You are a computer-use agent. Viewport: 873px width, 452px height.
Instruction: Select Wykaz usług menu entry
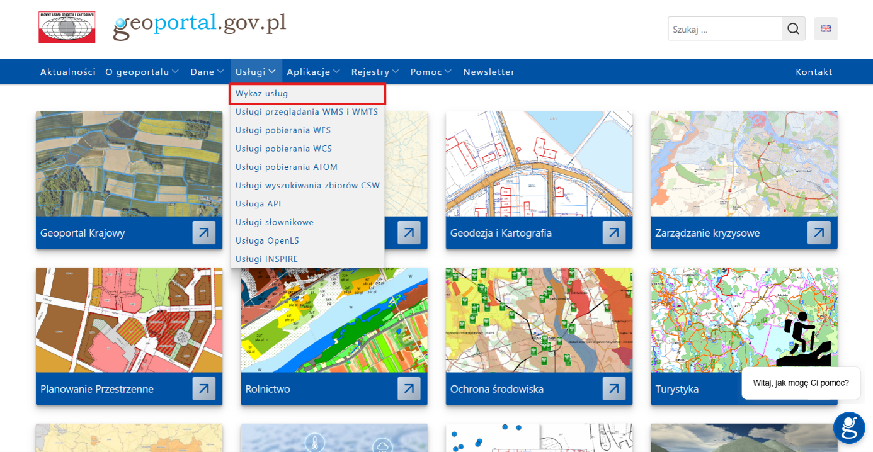click(307, 94)
